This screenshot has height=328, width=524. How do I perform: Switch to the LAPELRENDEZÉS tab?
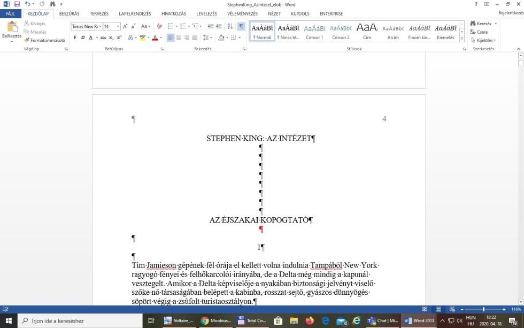(135, 14)
